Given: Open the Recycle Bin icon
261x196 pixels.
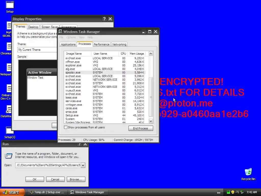Looking at the screenshot, I should (x=248, y=174).
